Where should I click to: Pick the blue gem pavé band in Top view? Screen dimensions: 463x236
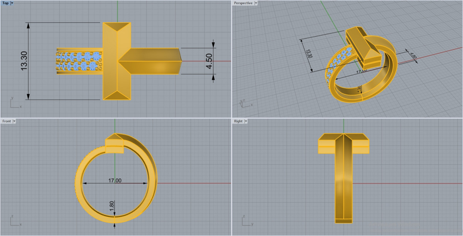(x=79, y=61)
